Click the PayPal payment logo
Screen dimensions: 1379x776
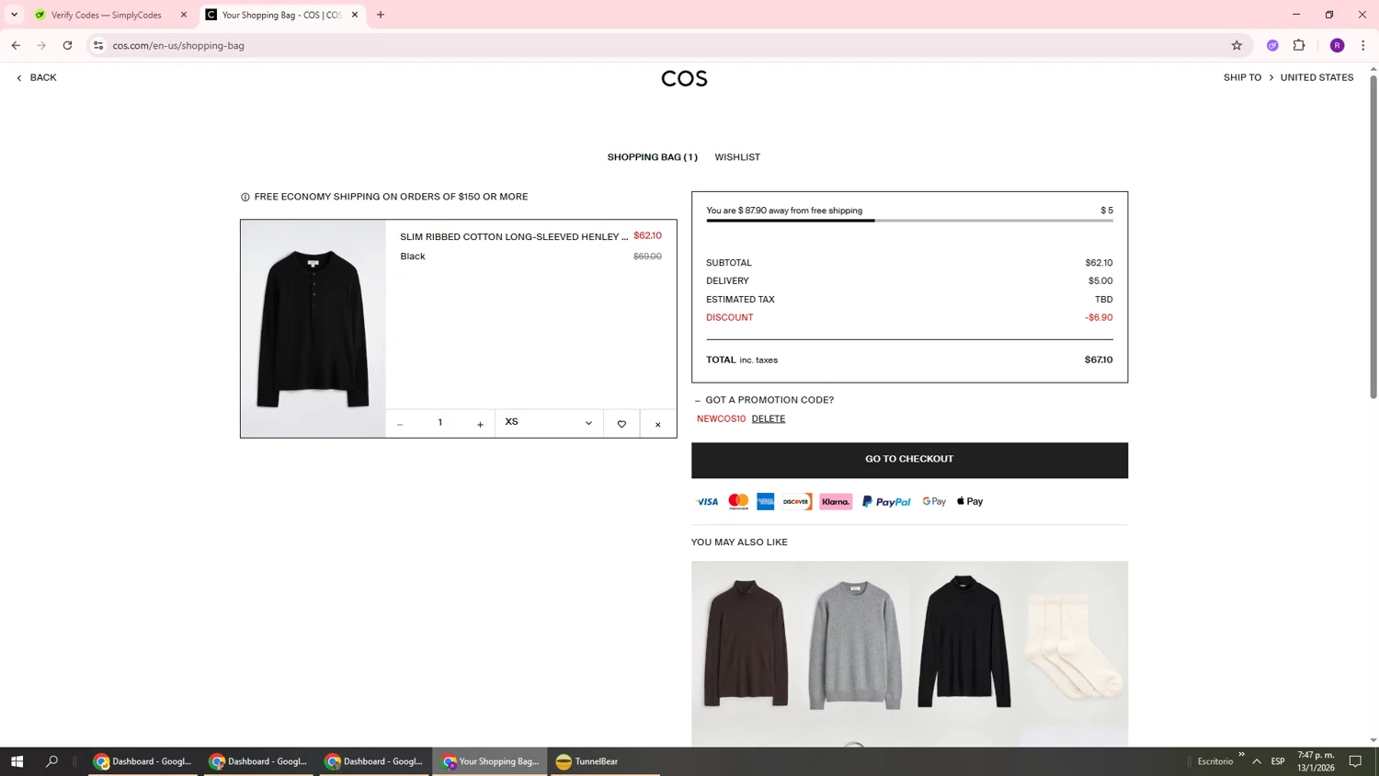coord(886,501)
